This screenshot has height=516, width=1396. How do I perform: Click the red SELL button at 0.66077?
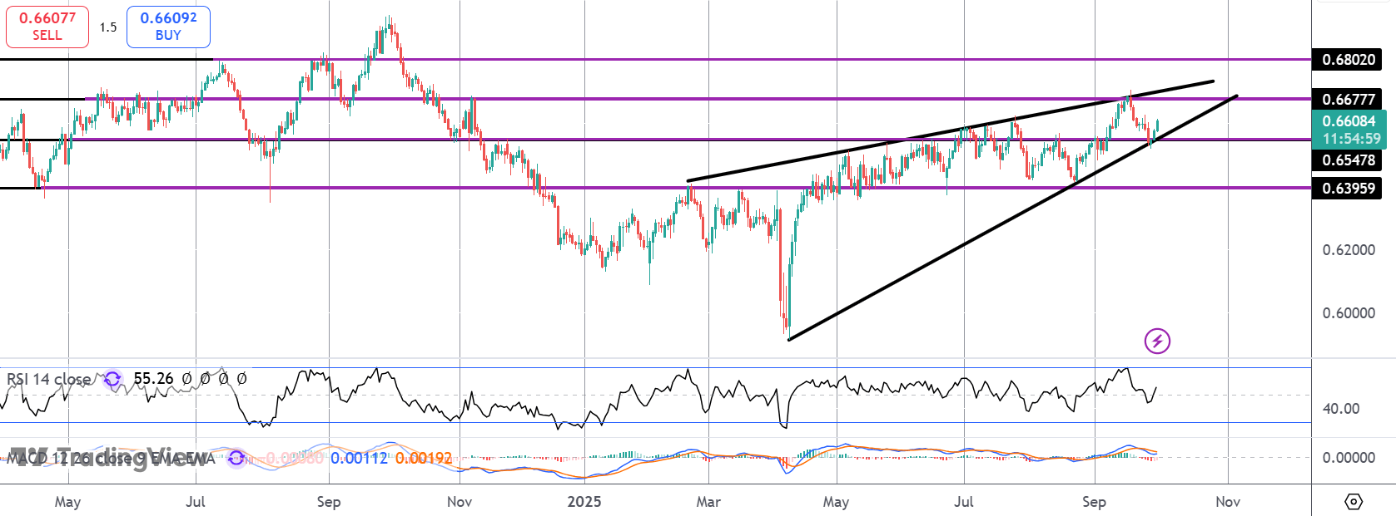[x=47, y=27]
